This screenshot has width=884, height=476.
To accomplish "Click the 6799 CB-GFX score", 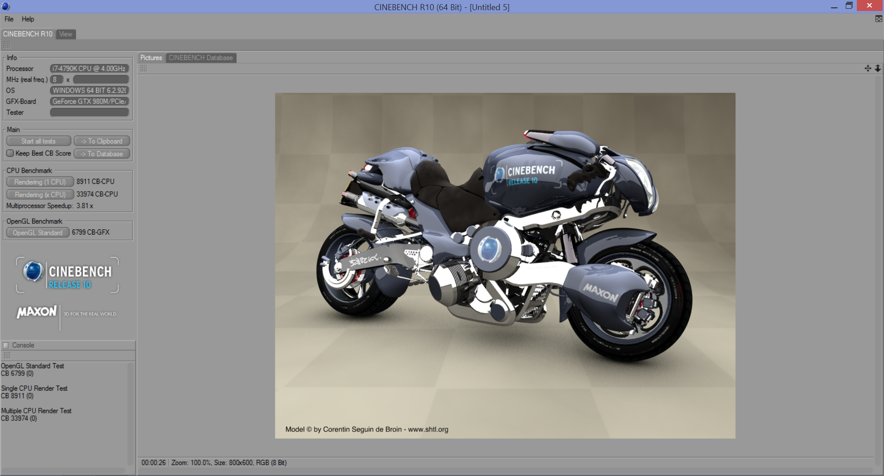I will [91, 232].
